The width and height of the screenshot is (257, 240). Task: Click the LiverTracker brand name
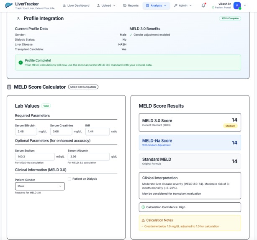[27, 4]
